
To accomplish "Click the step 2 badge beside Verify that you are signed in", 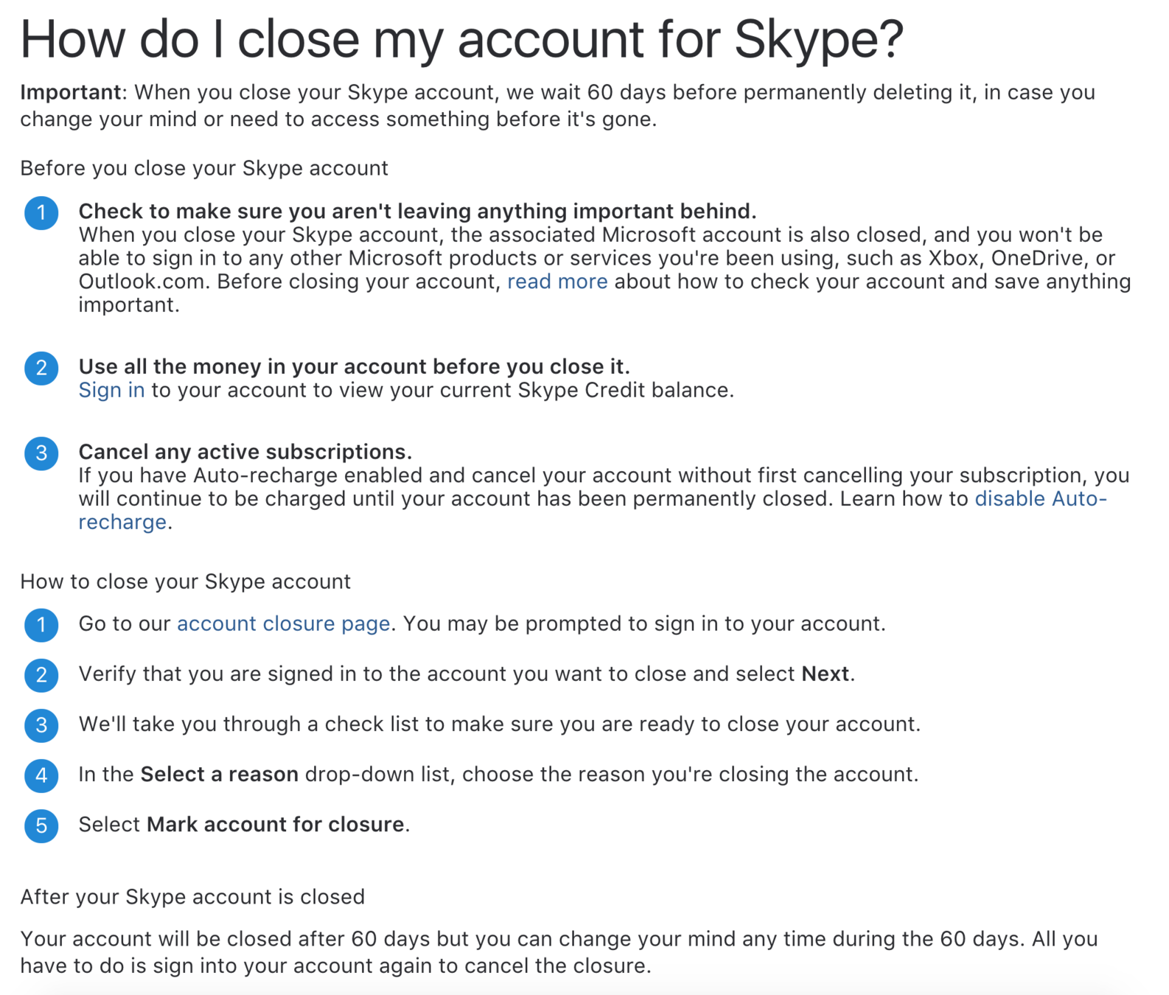I will [41, 675].
